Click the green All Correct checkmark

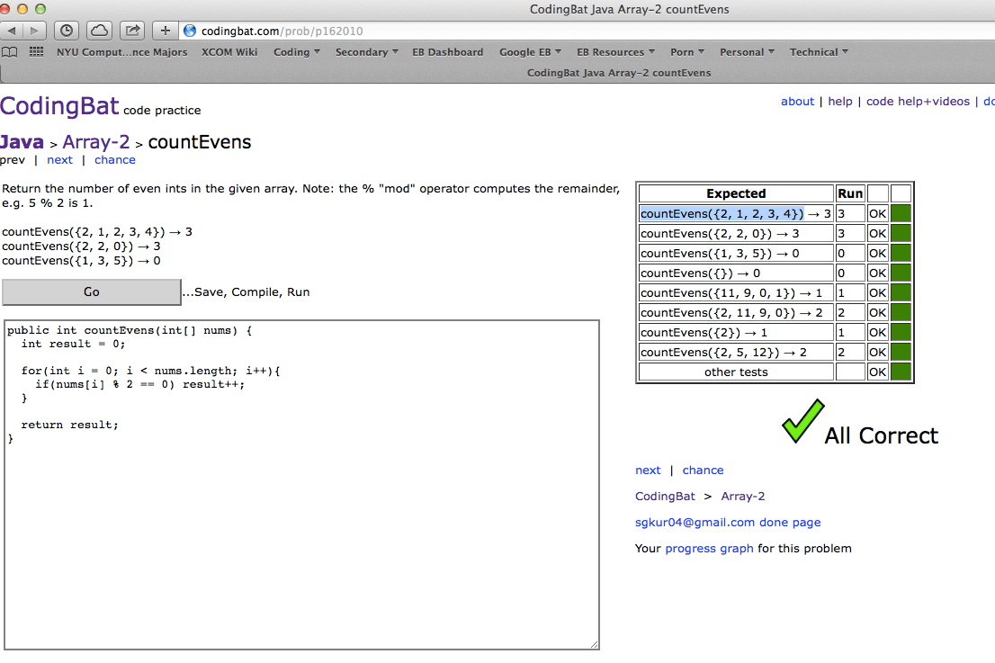click(x=802, y=421)
